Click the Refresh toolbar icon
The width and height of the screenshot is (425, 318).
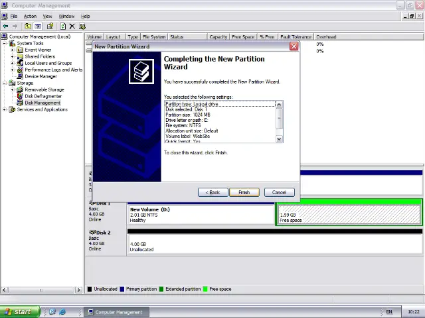click(63, 26)
